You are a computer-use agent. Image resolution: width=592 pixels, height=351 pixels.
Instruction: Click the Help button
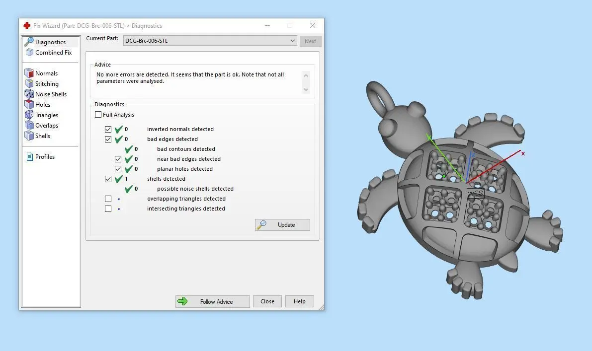(299, 302)
